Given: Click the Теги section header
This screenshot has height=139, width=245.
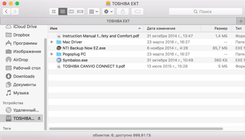Looking at the screenshot, I should 7,129.
